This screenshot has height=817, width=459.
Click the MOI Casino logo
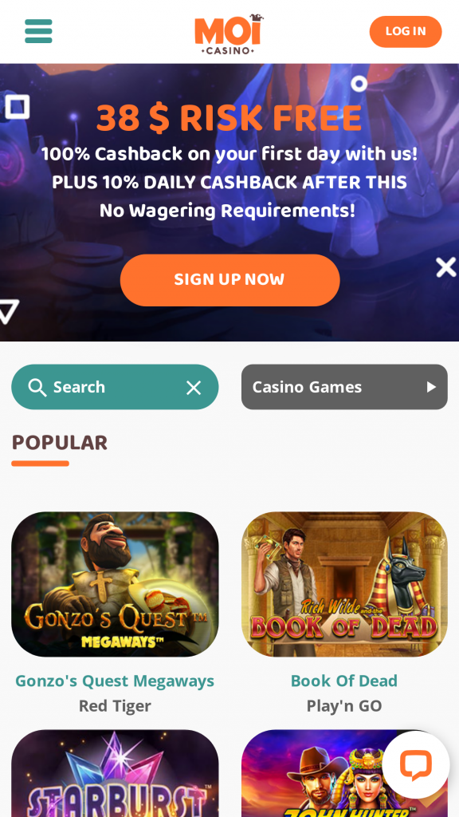[x=229, y=34]
